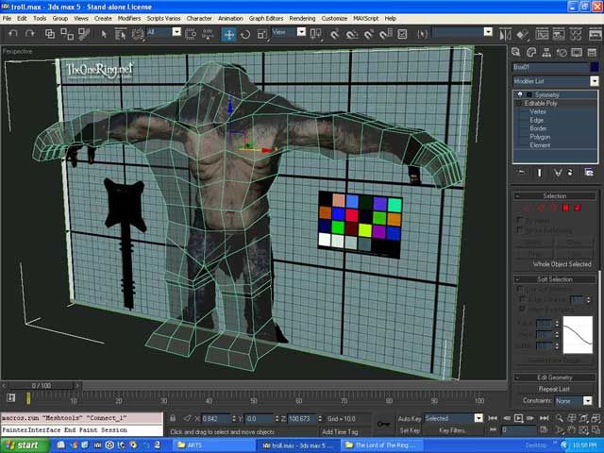Viewport: 604px width, 453px height.
Task: Open the named selection sets dropdown
Action: 488,32
